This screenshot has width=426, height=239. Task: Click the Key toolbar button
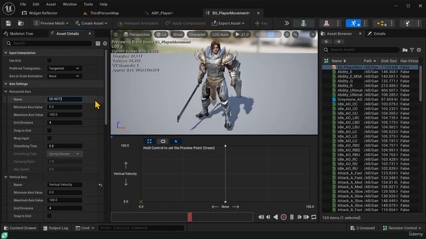point(261,23)
